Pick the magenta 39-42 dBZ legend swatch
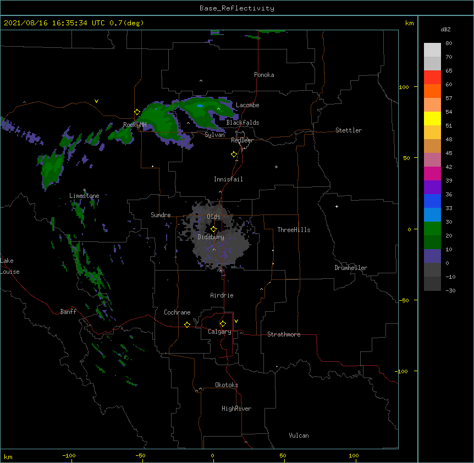 432,173
